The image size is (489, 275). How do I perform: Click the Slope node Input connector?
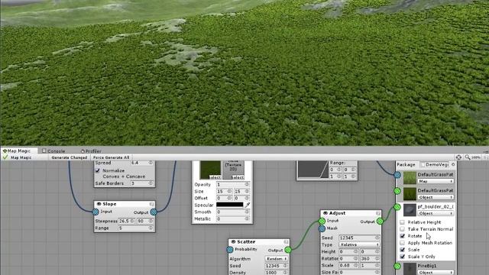pyautogui.click(x=96, y=212)
